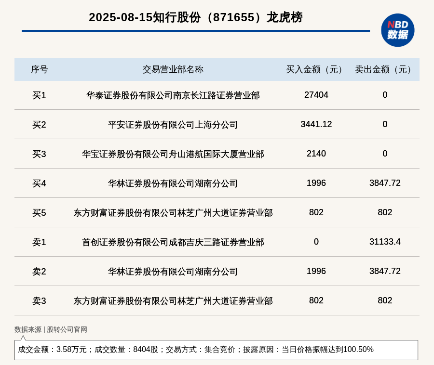Viewport: 434px width, 365px height.
Task: Click buy amount 1996 in row 买4
Action: [316, 183]
